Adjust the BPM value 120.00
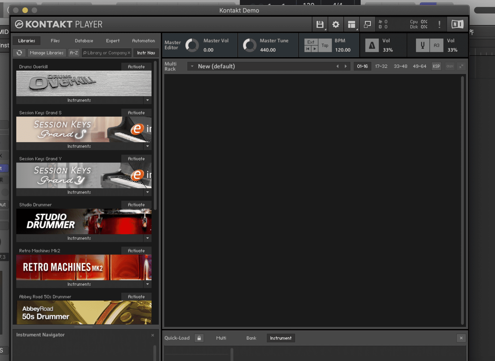The image size is (495, 361). click(x=343, y=50)
